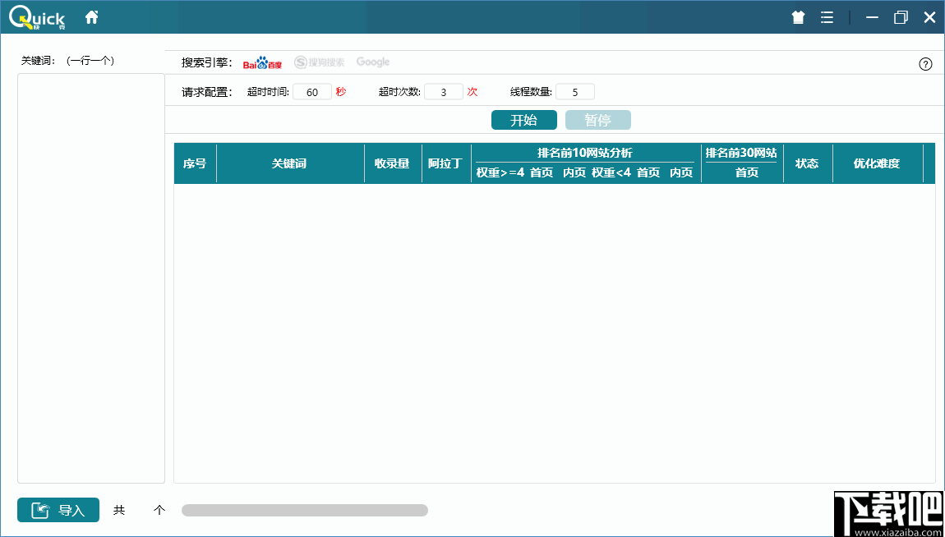The image size is (945, 537).
Task: Click the Google search engine icon
Action: click(x=373, y=62)
